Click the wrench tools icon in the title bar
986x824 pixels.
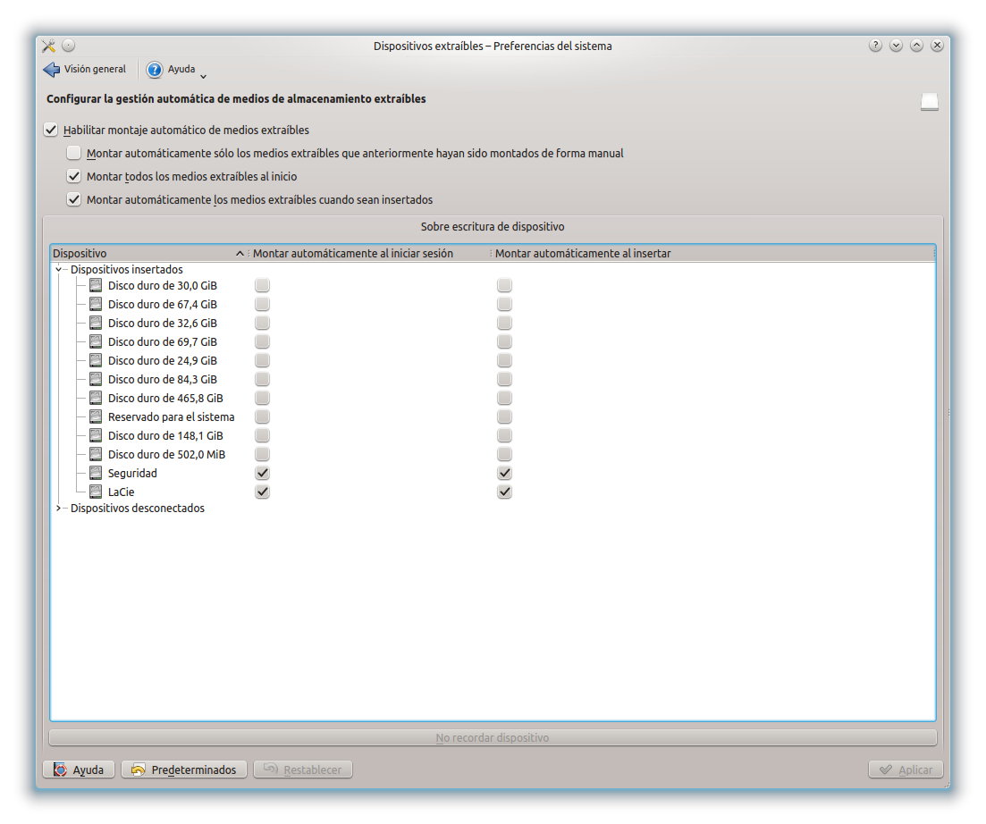(x=49, y=46)
